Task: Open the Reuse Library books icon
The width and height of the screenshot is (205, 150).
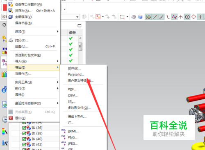Action: [x=4, y=74]
